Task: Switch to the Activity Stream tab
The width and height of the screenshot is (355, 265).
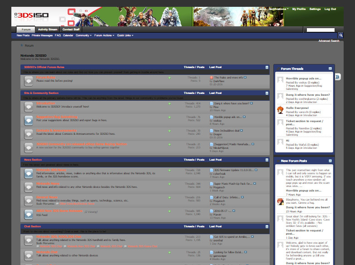Action: coord(48,29)
